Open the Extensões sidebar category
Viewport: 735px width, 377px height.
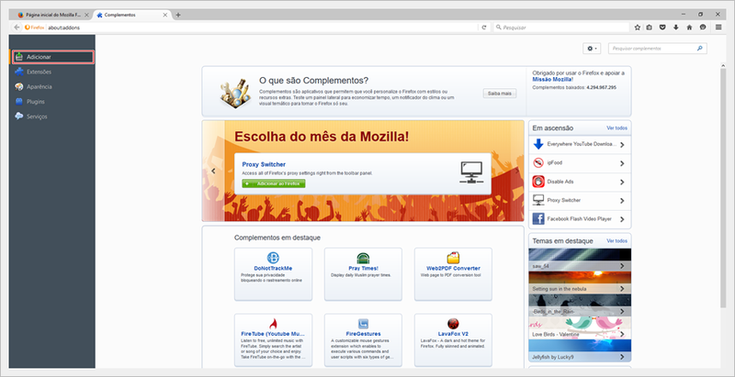[x=51, y=72]
